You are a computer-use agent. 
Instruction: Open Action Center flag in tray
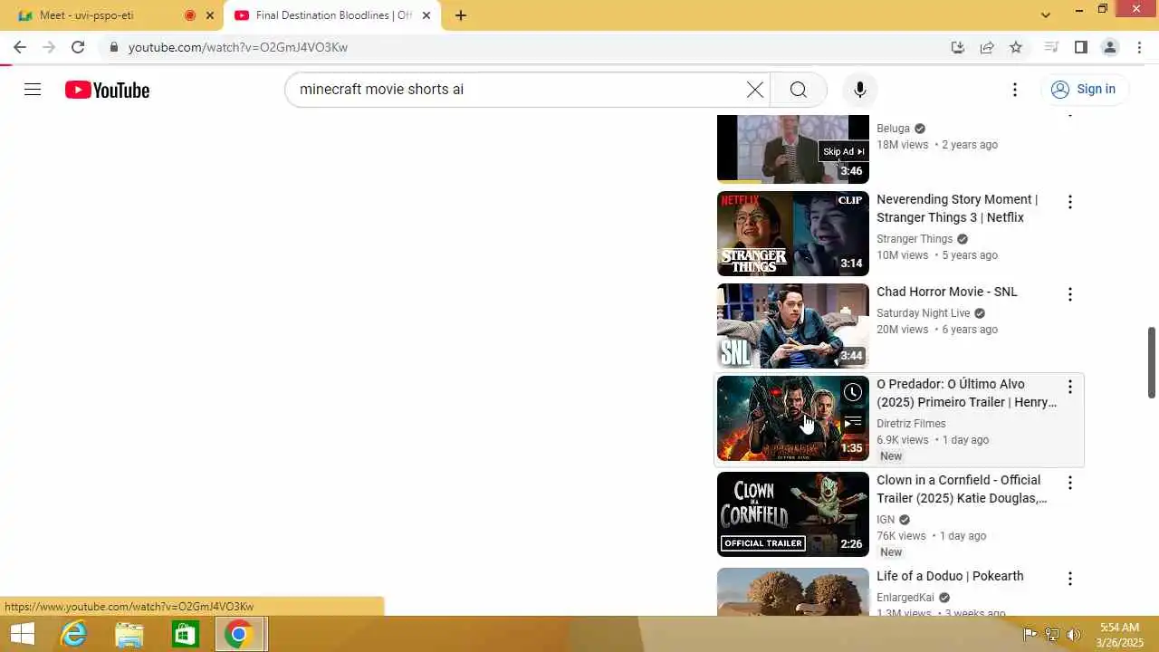pyautogui.click(x=1030, y=634)
